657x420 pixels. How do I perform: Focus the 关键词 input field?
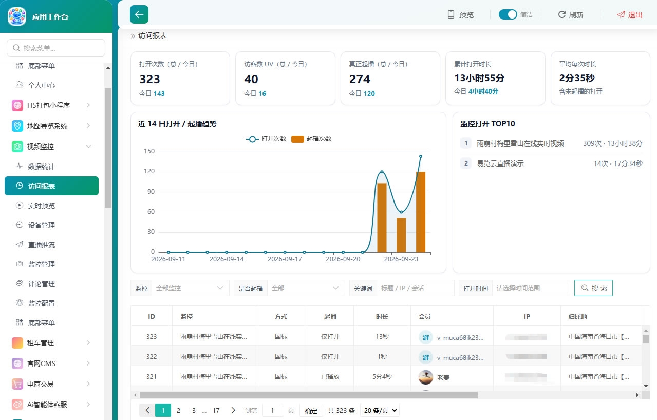pyautogui.click(x=416, y=288)
